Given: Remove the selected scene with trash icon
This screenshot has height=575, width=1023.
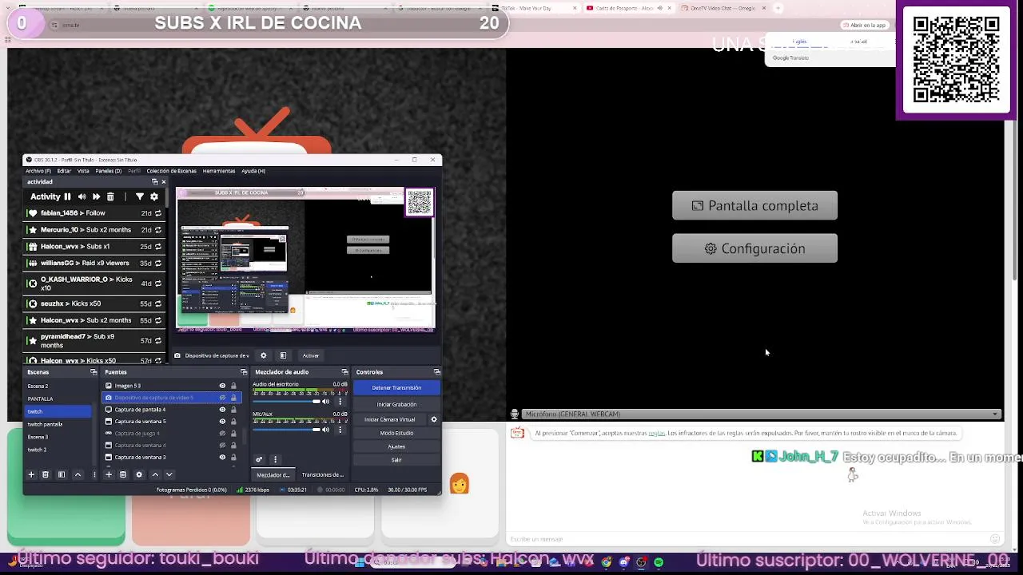Looking at the screenshot, I should [x=46, y=474].
